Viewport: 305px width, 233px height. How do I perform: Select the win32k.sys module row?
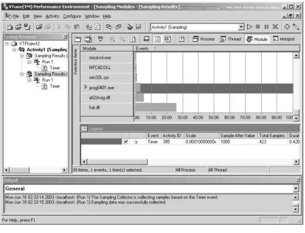pyautogui.click(x=107, y=77)
